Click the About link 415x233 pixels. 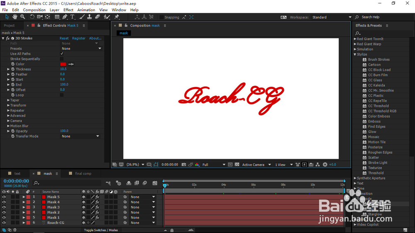point(95,38)
